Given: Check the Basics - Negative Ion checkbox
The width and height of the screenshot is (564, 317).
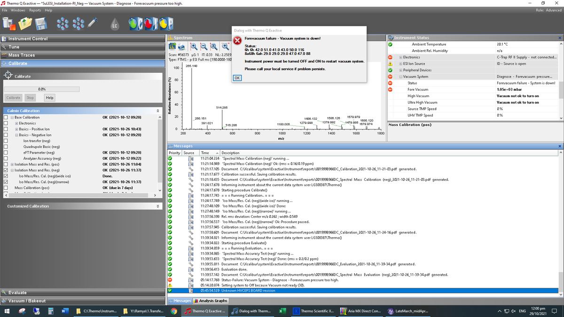Looking at the screenshot, I should tap(6, 135).
